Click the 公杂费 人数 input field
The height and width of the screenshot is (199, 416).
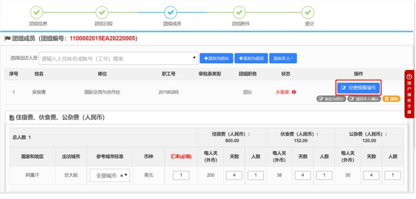(392, 176)
